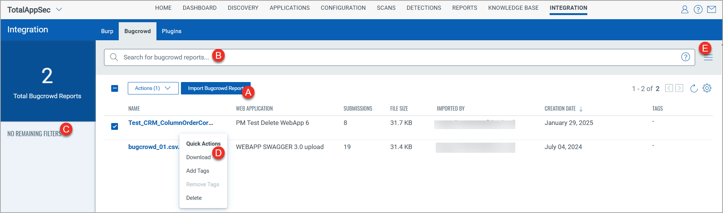This screenshot has height=213, width=723.
Task: Switch to the Plugins tab
Action: pos(172,31)
